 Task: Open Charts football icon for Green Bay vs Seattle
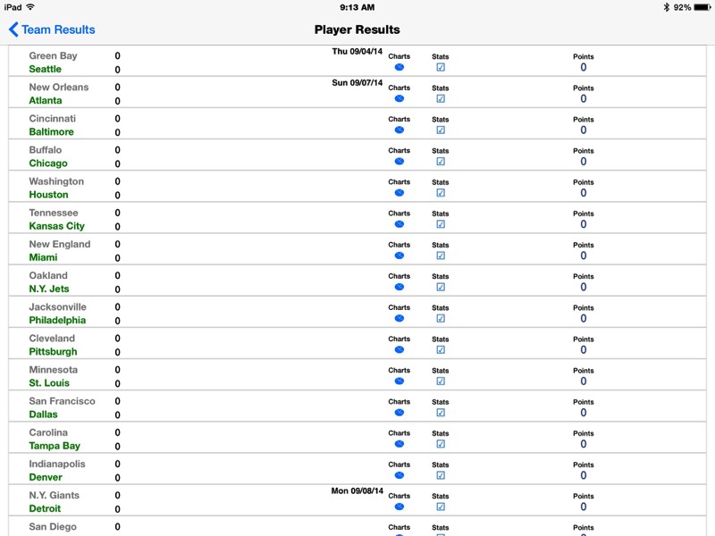[x=399, y=68]
